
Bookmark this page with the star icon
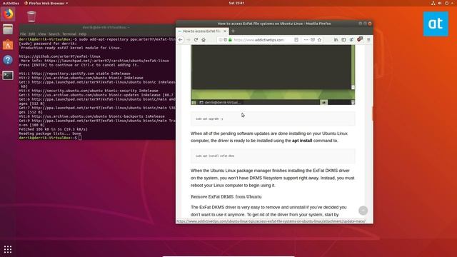pos(319,40)
